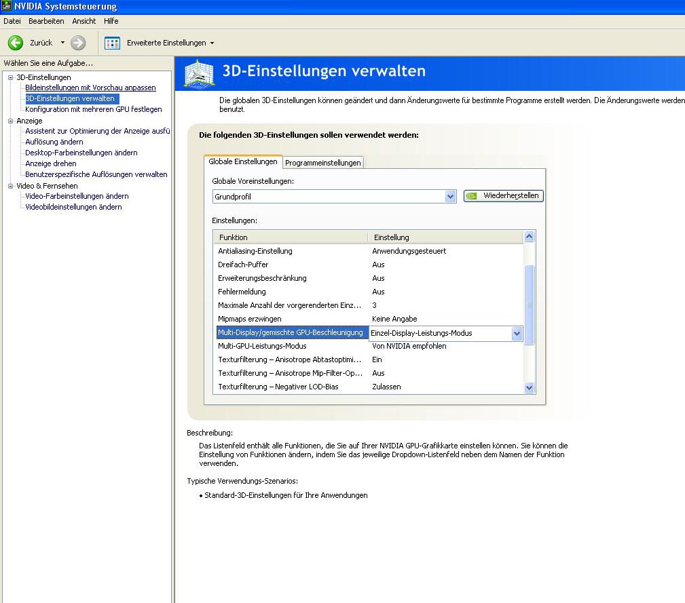Select the Erweiterungsbeschränkung row

coord(368,278)
